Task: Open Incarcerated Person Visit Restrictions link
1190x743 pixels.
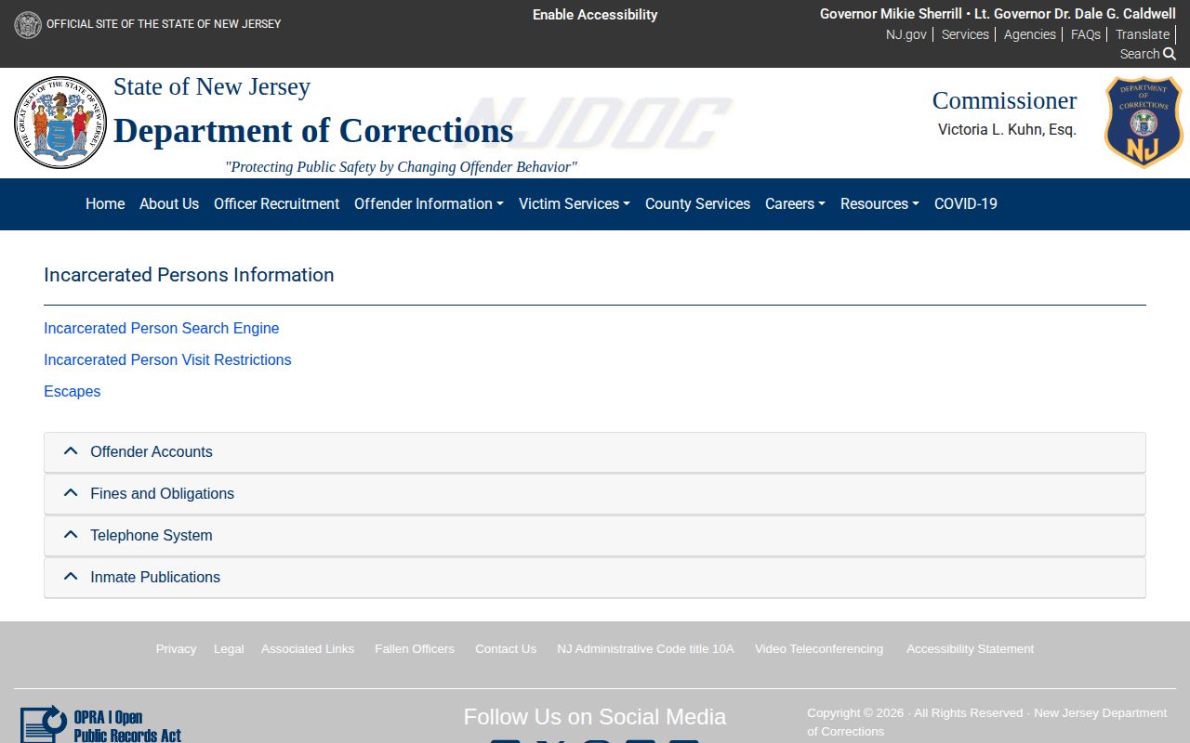Action: coord(167,360)
